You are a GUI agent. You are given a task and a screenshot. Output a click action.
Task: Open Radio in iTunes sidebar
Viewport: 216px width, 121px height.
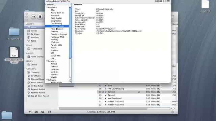coord(33,41)
